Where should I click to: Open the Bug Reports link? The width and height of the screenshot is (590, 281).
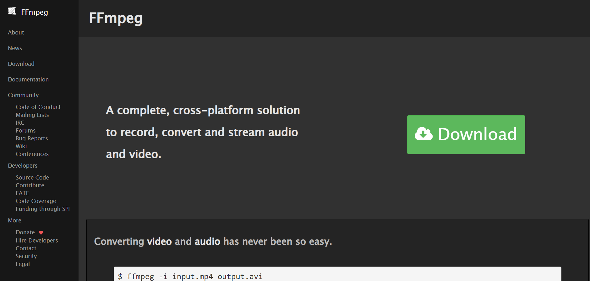pos(32,138)
